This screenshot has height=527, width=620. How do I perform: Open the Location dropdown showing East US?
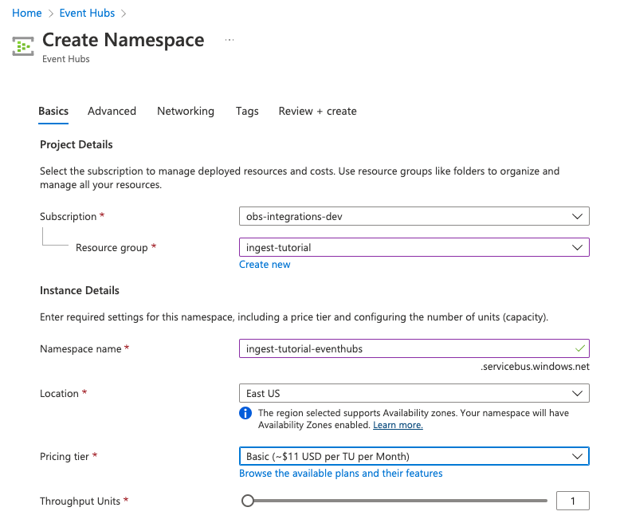tap(414, 393)
